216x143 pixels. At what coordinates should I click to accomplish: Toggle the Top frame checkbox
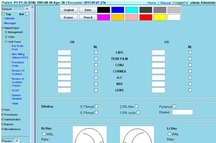coord(3,14)
